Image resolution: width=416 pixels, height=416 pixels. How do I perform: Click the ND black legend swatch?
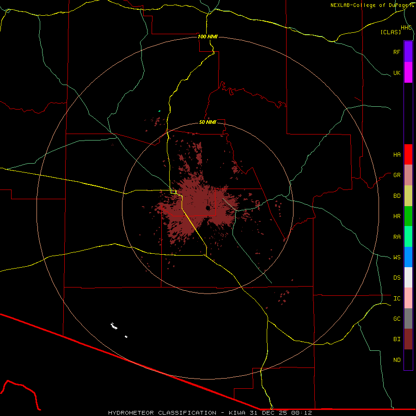[x=408, y=360]
